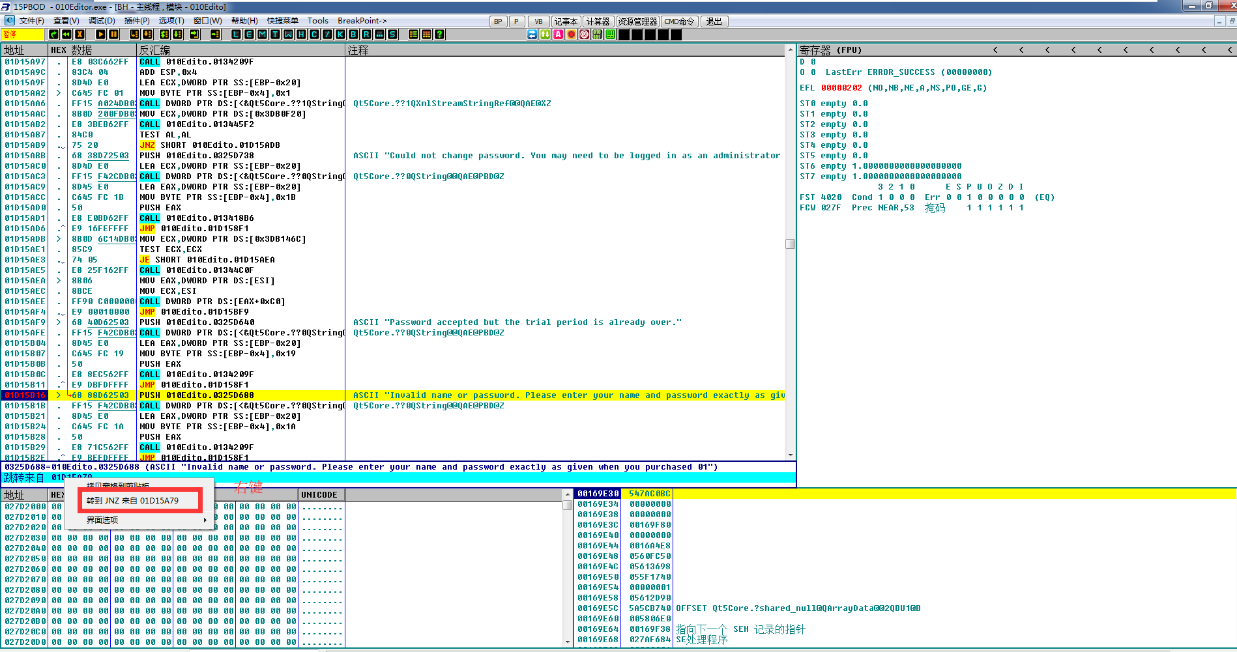Click the disassembly scrollbar thumb
Screen dimensions: 1237x652
point(791,244)
